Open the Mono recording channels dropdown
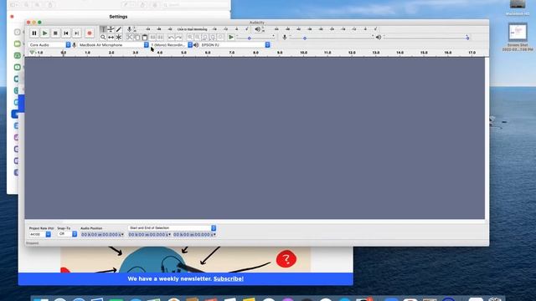536x301 pixels. [171, 44]
